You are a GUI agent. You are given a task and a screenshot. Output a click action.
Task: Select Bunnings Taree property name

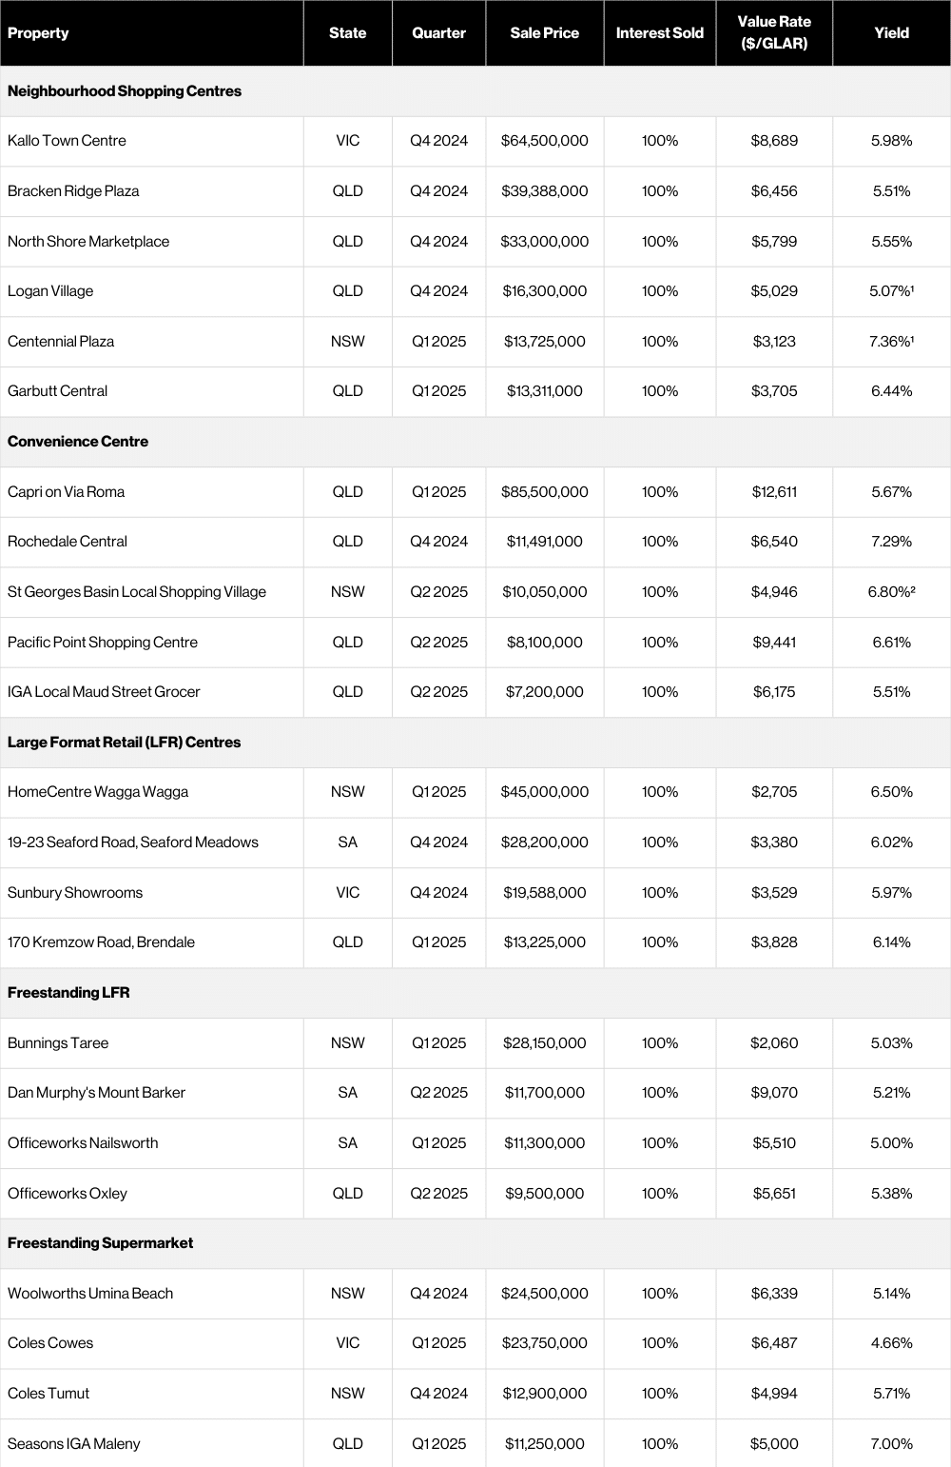[58, 1043]
